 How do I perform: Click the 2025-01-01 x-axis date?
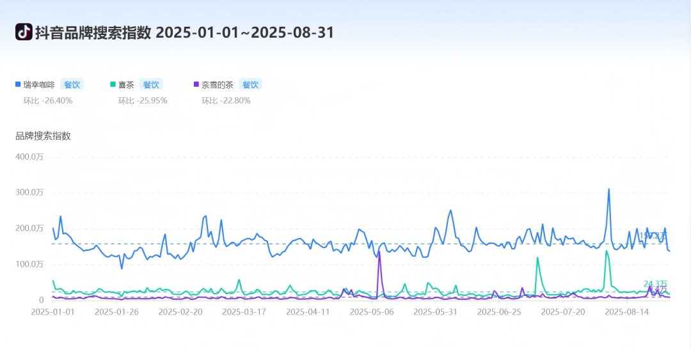53,311
